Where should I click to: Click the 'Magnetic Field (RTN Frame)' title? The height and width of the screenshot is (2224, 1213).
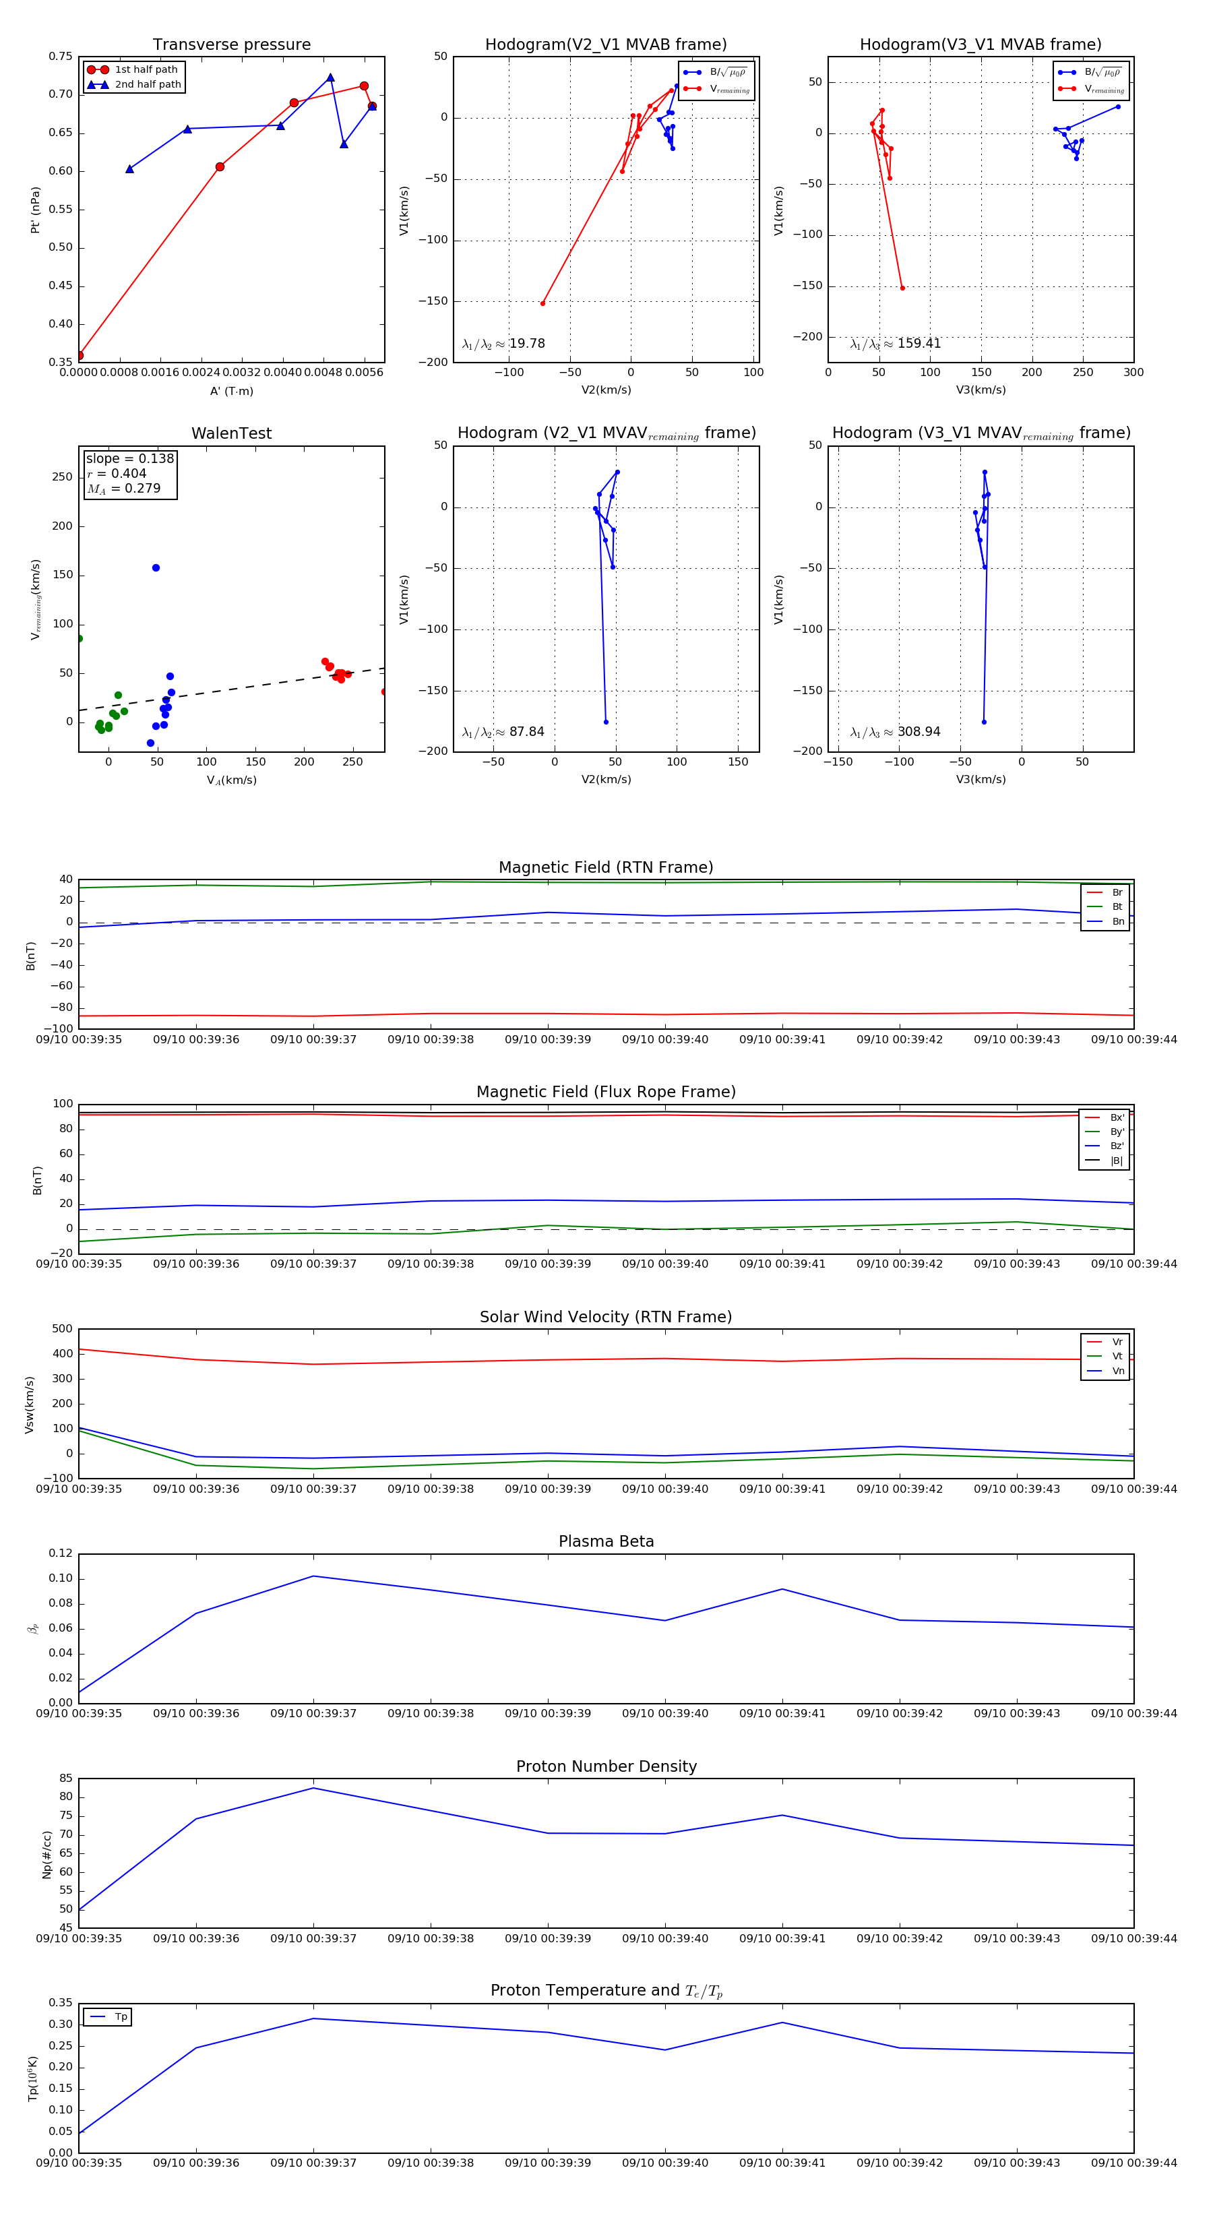click(606, 867)
